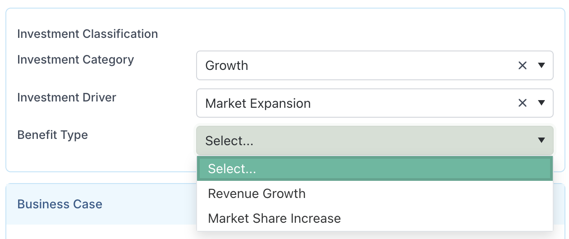This screenshot has width=569, height=239.
Task: Click empty space in Investment Driver field
Action: coord(406,103)
